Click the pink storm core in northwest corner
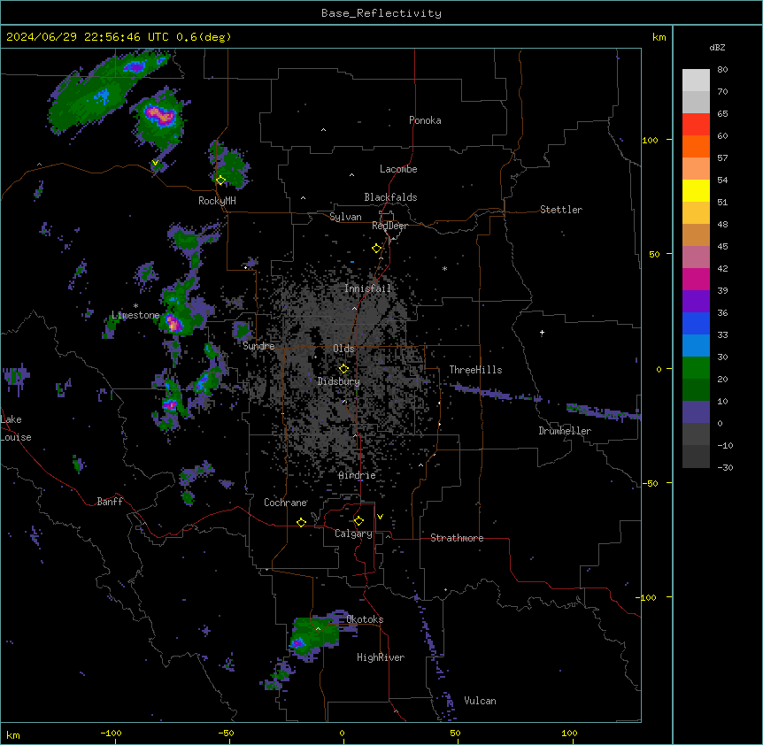 (159, 115)
